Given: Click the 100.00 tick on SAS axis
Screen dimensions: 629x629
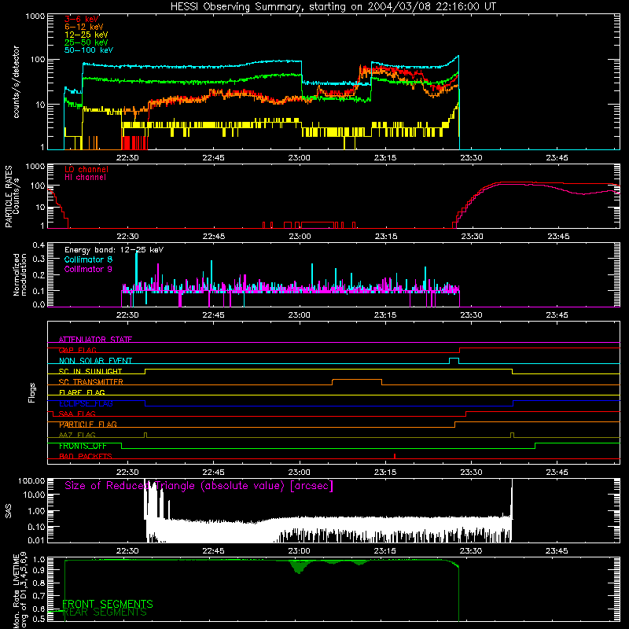Looking at the screenshot, I should coord(31,481).
